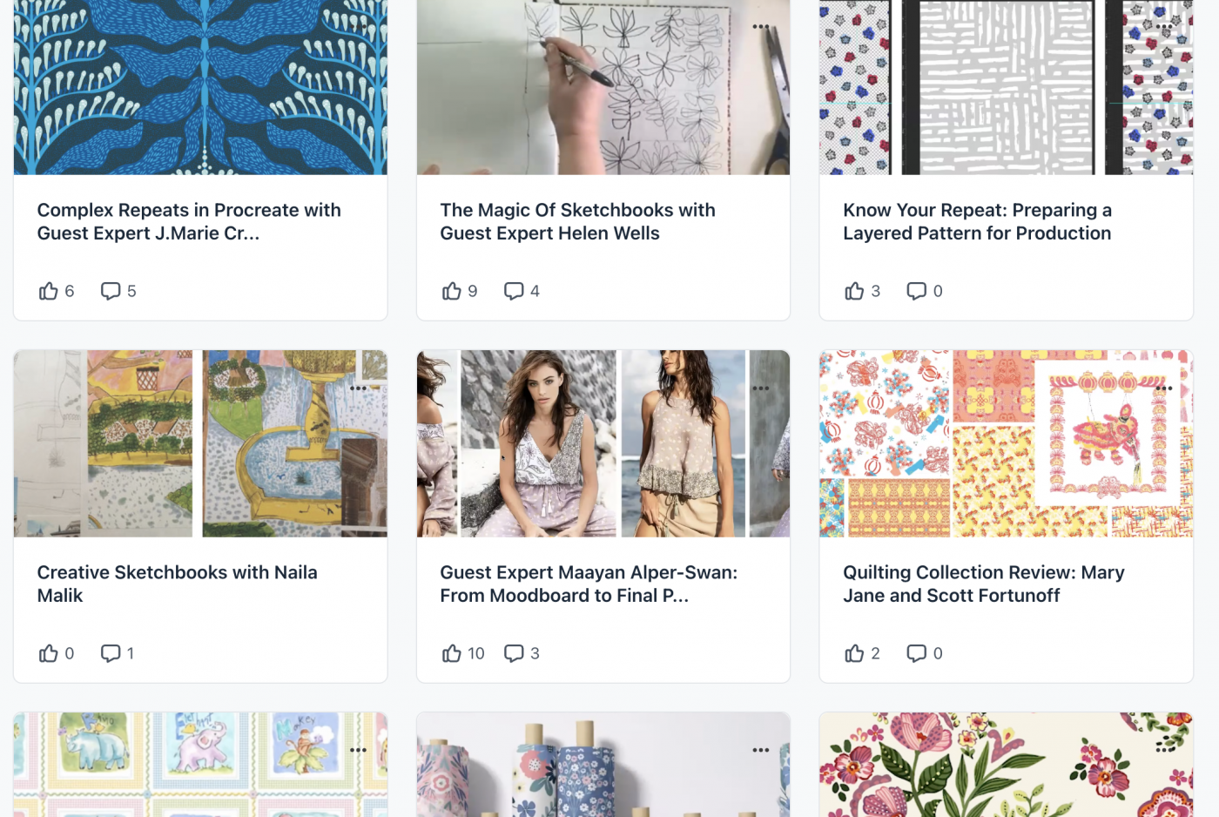Viewport: 1219px width, 817px height.
Task: Click the thumbs-up on "Know Your Repeat" post
Action: [x=853, y=290]
